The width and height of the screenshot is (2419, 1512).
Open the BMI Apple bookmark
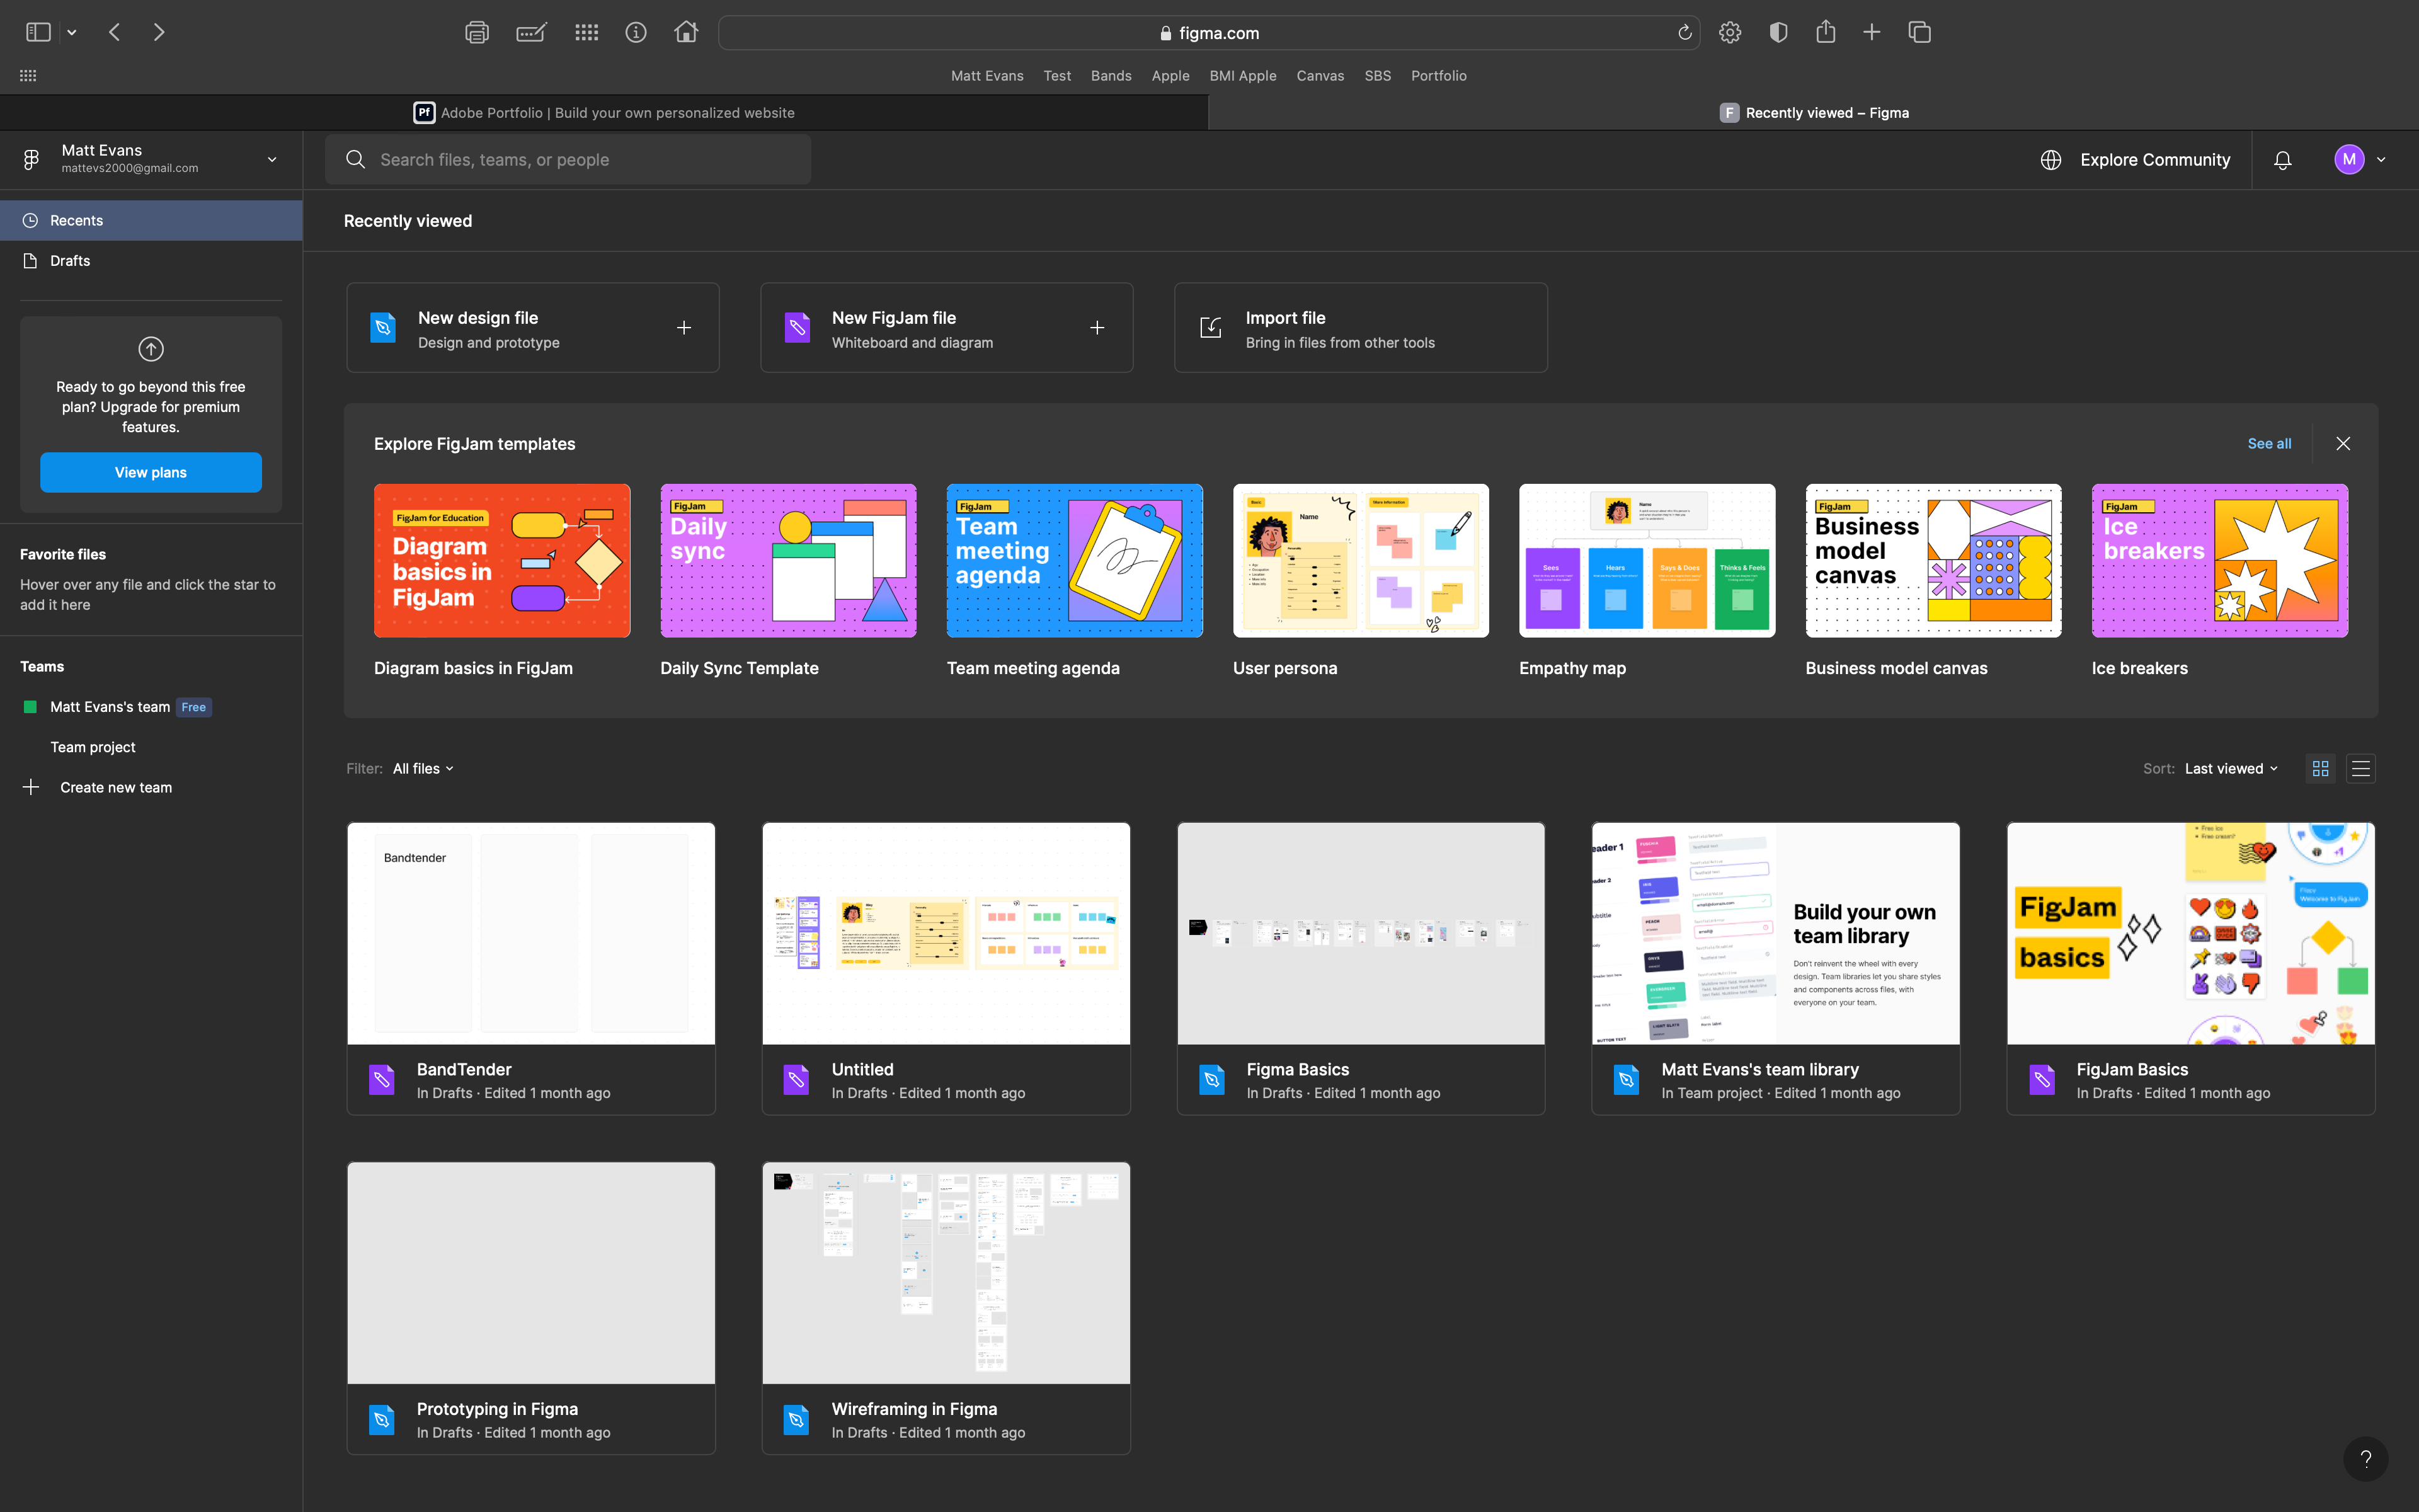coord(1242,76)
